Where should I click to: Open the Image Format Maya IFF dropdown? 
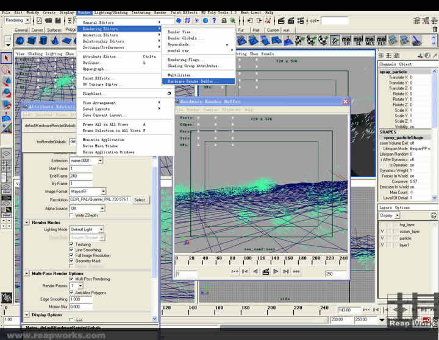[x=88, y=192]
